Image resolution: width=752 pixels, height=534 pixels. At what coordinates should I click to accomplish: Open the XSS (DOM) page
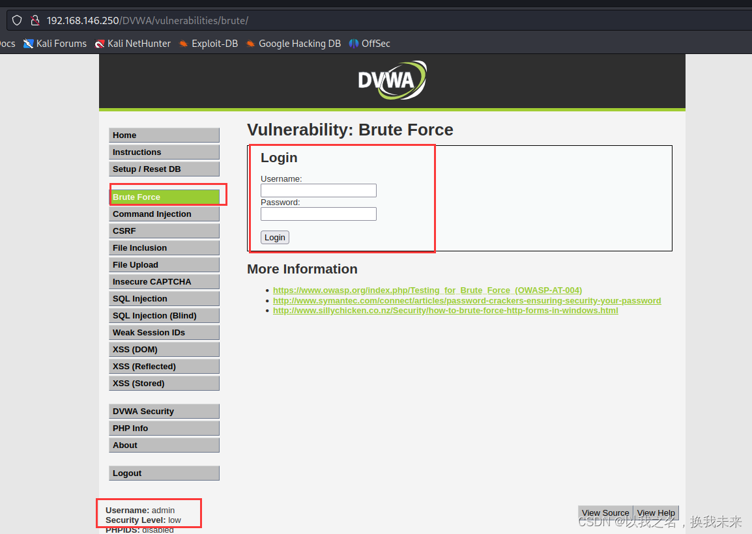click(164, 350)
